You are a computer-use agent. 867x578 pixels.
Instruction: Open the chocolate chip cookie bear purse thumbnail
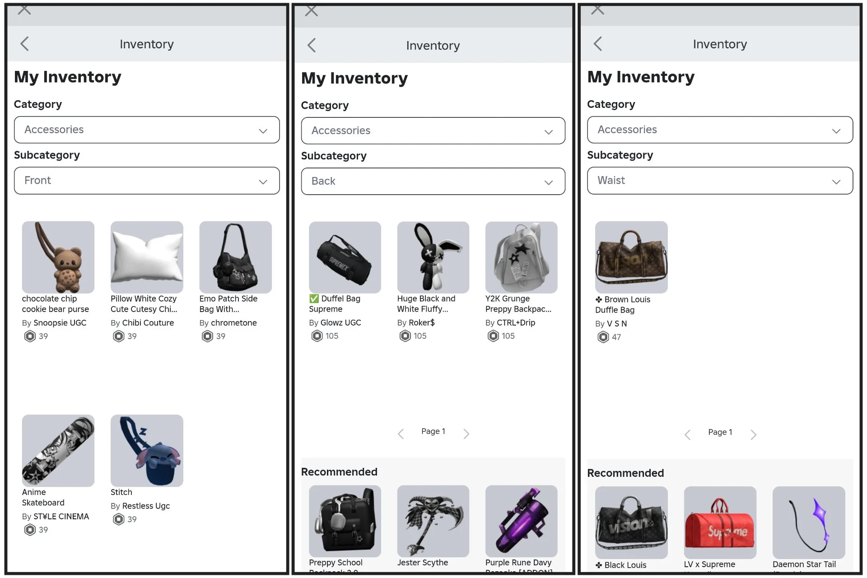pos(58,257)
